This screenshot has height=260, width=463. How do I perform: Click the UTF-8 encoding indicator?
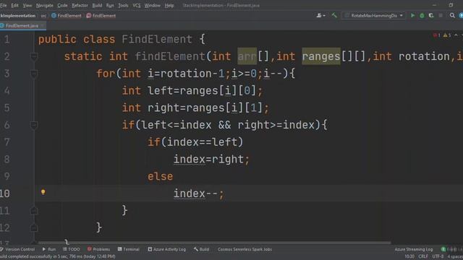click(x=438, y=256)
